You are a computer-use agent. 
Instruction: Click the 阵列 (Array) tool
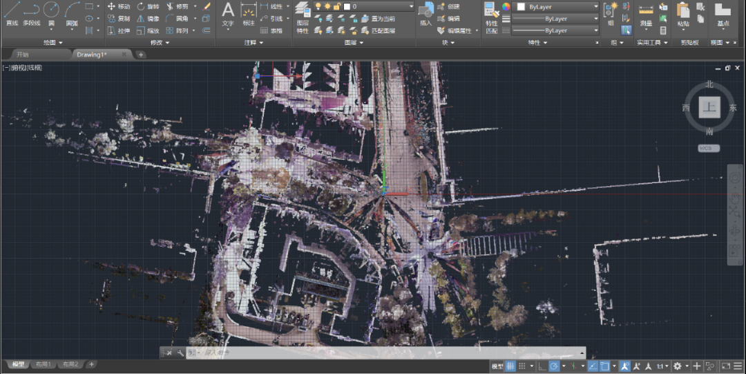pyautogui.click(x=178, y=30)
